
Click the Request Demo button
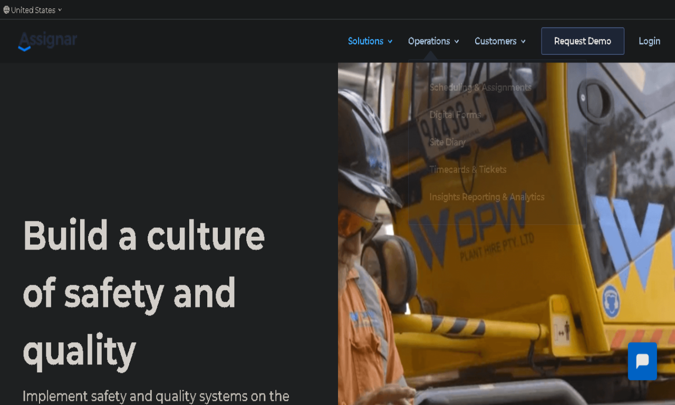click(x=583, y=41)
